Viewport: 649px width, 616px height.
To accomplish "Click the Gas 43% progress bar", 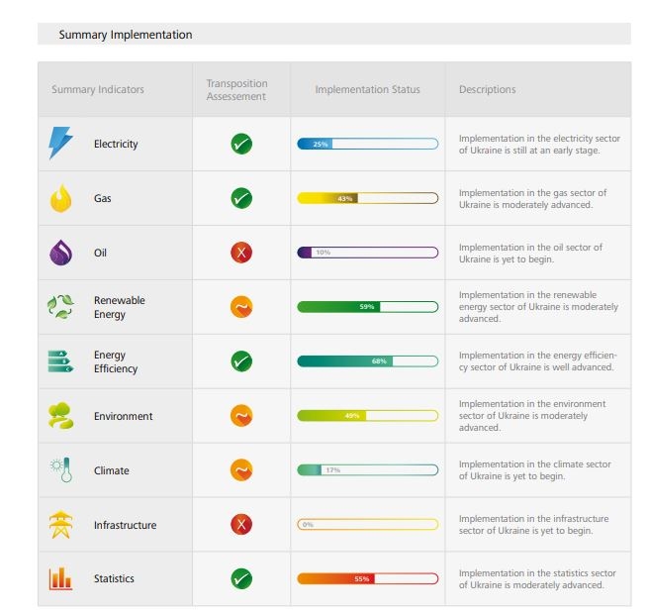I will pyautogui.click(x=367, y=198).
